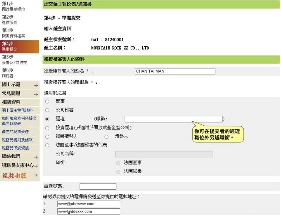Click the first email field www@abcwww.com
This screenshot has height=216, width=281.
click(x=89, y=204)
